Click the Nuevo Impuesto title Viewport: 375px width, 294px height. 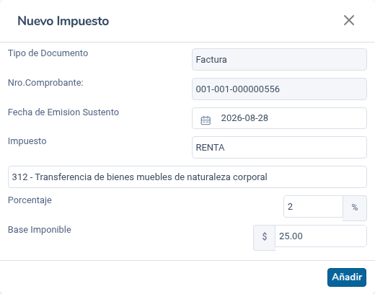(x=63, y=21)
